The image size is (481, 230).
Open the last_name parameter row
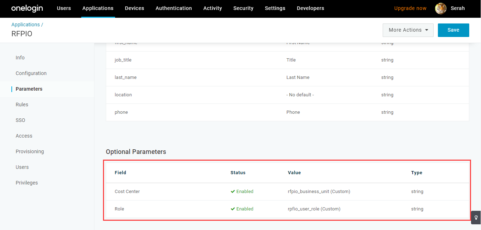[288, 77]
